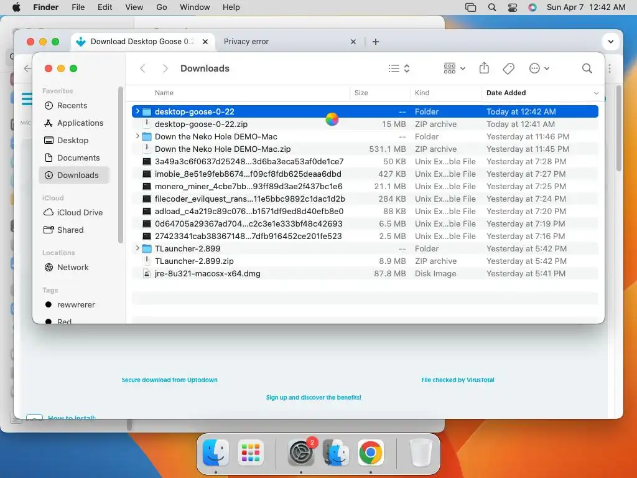Click File checked by VirusTotal link

tap(458, 380)
